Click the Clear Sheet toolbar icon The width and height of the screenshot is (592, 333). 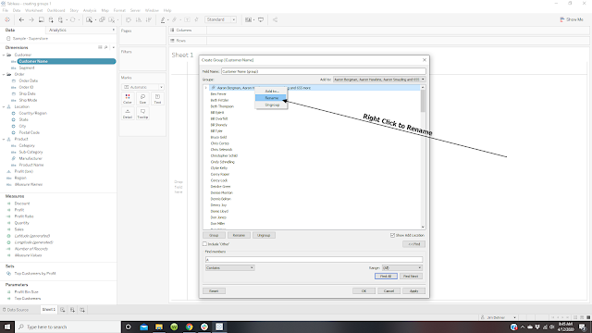click(112, 19)
